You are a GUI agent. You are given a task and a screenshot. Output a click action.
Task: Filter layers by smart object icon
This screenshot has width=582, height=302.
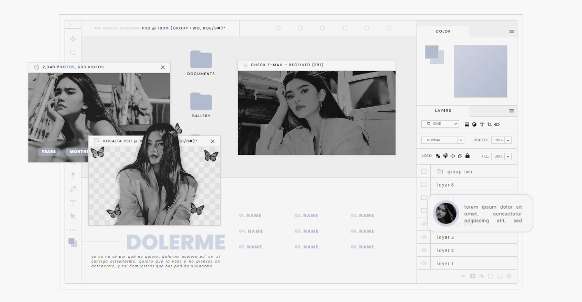(x=497, y=124)
